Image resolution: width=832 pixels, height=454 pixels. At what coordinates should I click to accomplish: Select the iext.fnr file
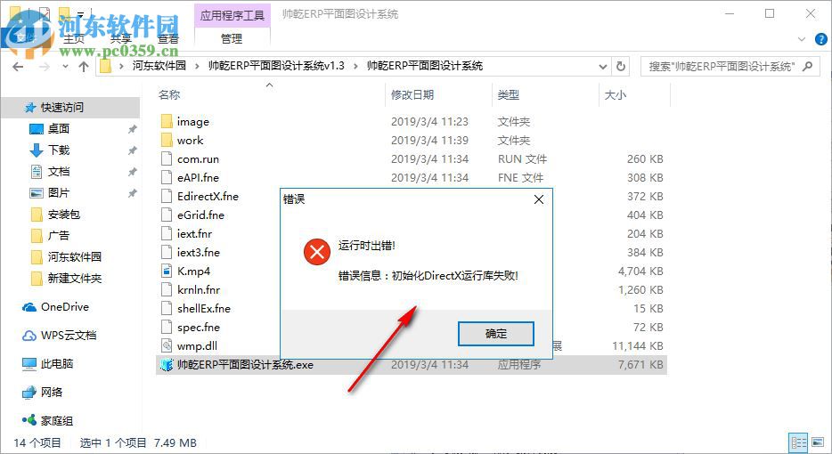195,233
